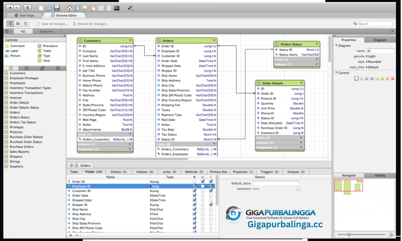Click the connection plug toolbar icon
The height and width of the screenshot is (241, 402).
point(130,8)
